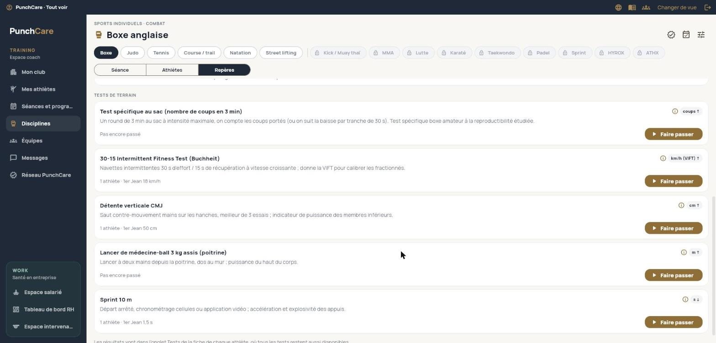This screenshot has height=343, width=716.
Task: Show info for Lancer de médecine-ball
Action: (684, 253)
